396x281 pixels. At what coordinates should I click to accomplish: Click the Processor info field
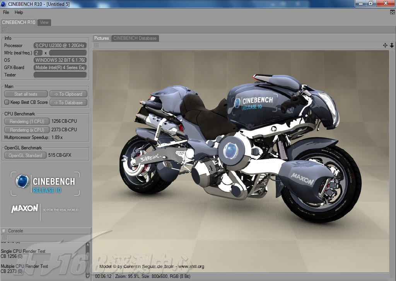[x=60, y=46]
